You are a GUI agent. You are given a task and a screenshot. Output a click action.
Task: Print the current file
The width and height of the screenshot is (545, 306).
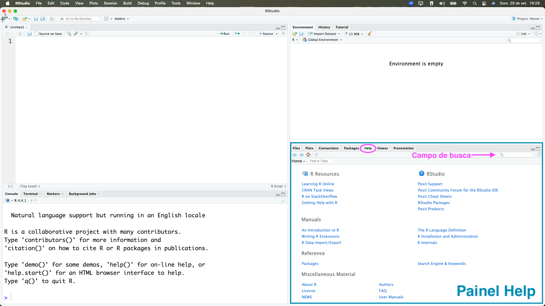point(51,19)
